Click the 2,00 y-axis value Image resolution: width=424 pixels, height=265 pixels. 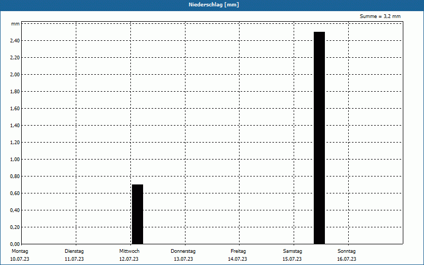pyautogui.click(x=15, y=75)
